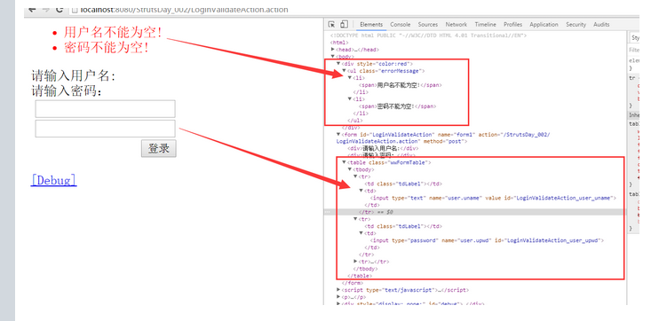This screenshot has width=667, height=321.
Task: Open the Audits tab
Action: tap(601, 25)
